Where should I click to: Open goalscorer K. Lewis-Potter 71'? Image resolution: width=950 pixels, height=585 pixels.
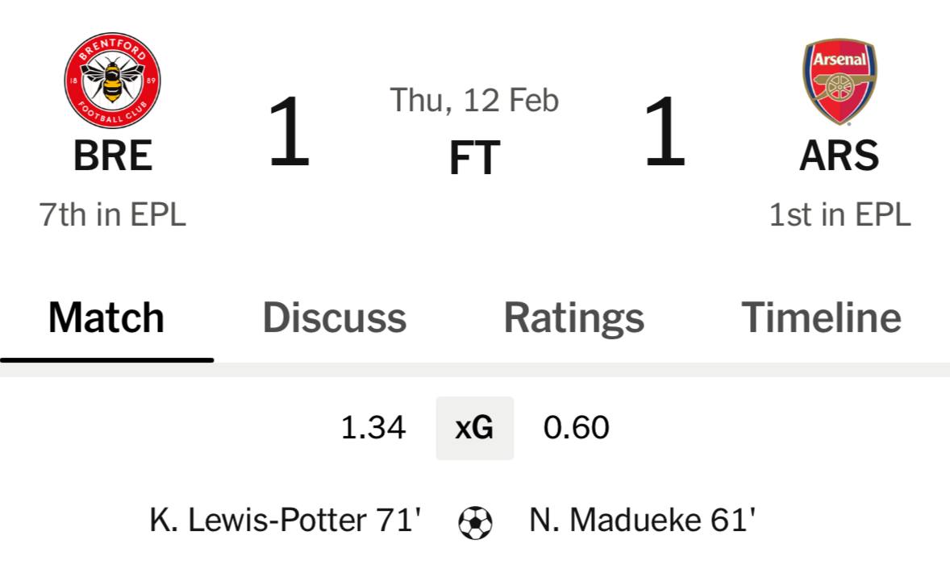[x=285, y=521]
